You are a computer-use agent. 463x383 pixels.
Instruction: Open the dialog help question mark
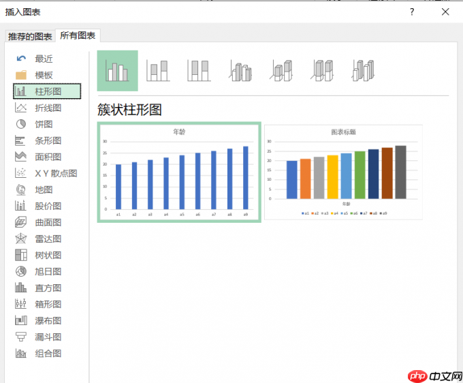point(412,12)
